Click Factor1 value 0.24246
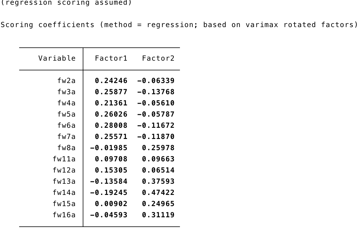Viewport: 364px width, 232px height. 111,81
